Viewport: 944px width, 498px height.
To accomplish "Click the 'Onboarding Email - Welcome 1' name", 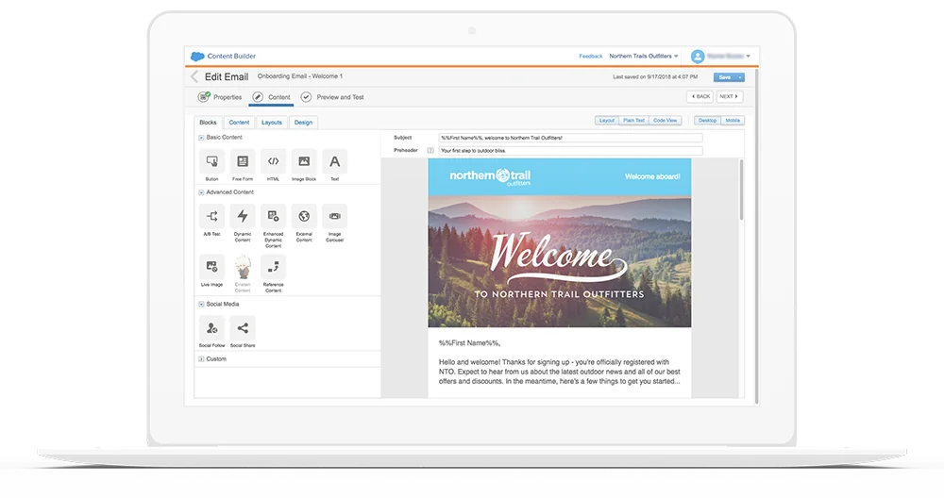I will tap(300, 76).
